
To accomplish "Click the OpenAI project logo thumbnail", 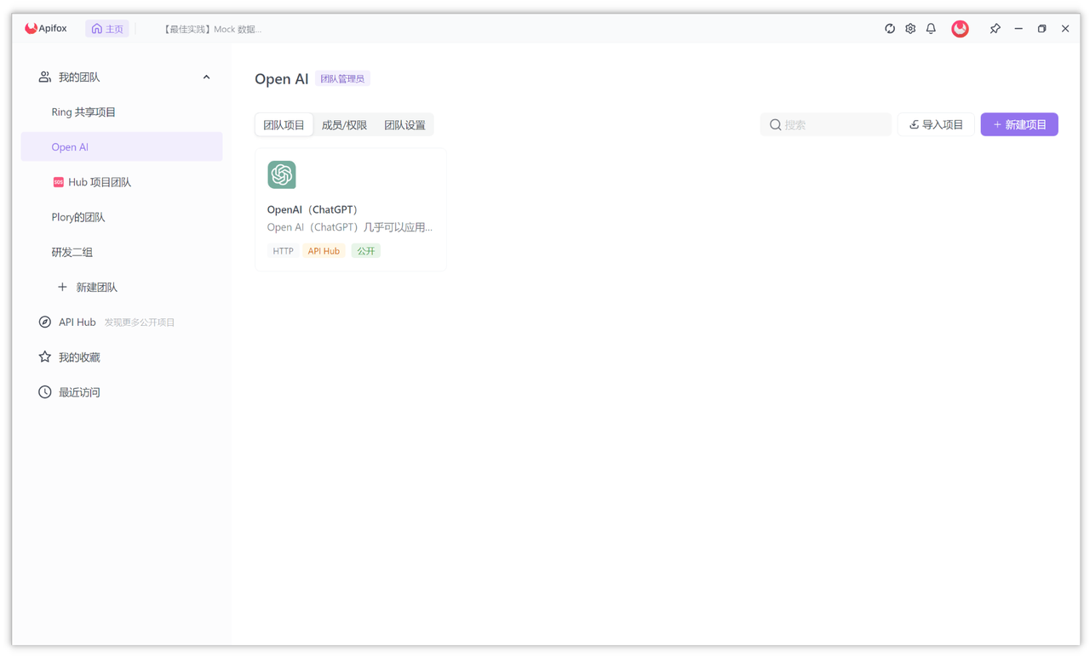I will [281, 174].
